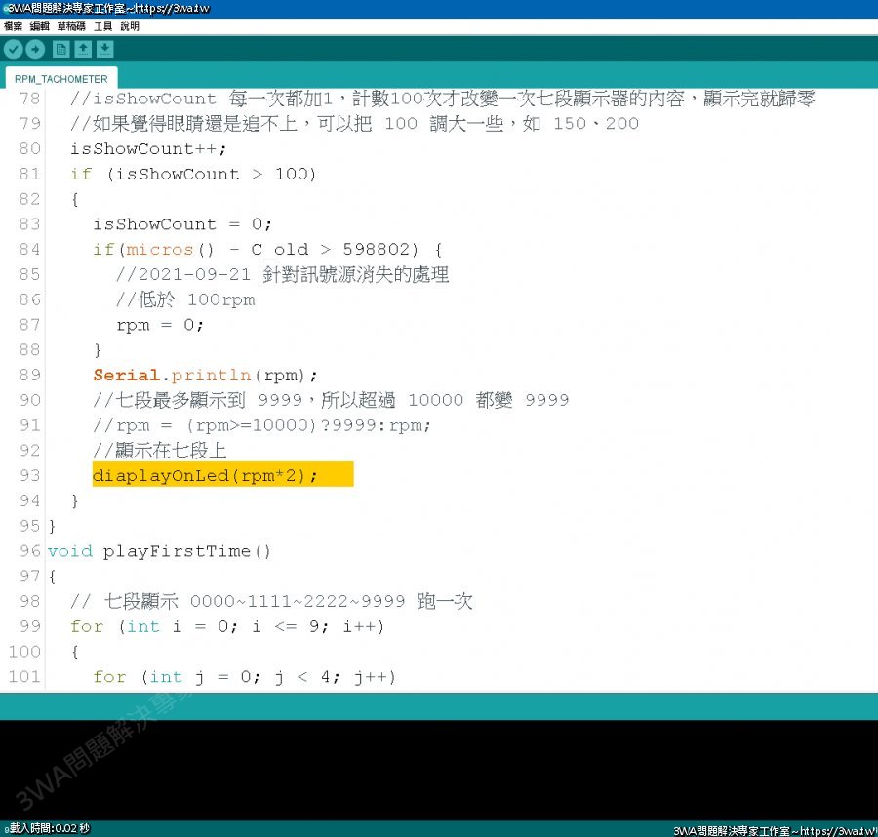Click line number 93 in the gutter
This screenshot has width=878, height=837.
click(29, 475)
